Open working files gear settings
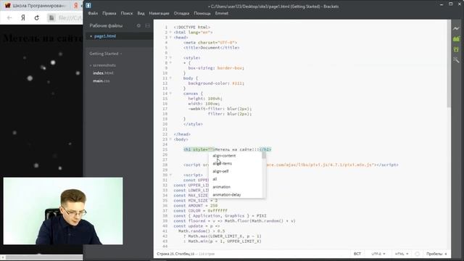The image size is (464, 261). 138,26
